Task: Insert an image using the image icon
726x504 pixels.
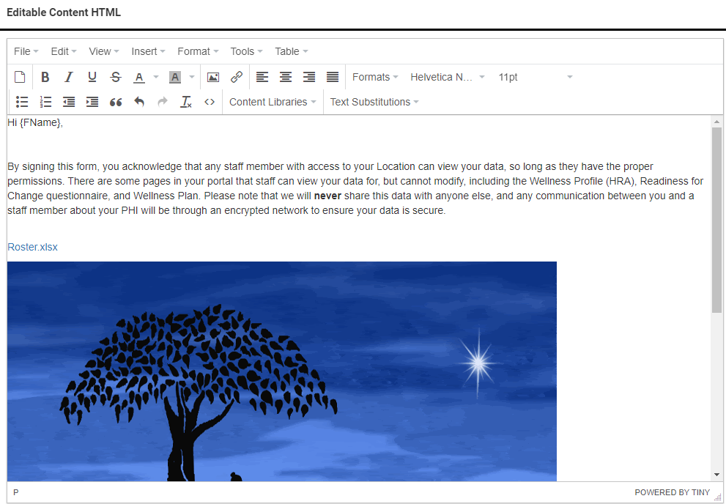Action: (213, 77)
